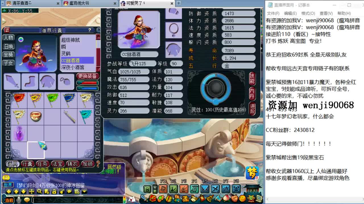Click the hotbar page stepper arrows

tap(155, 189)
